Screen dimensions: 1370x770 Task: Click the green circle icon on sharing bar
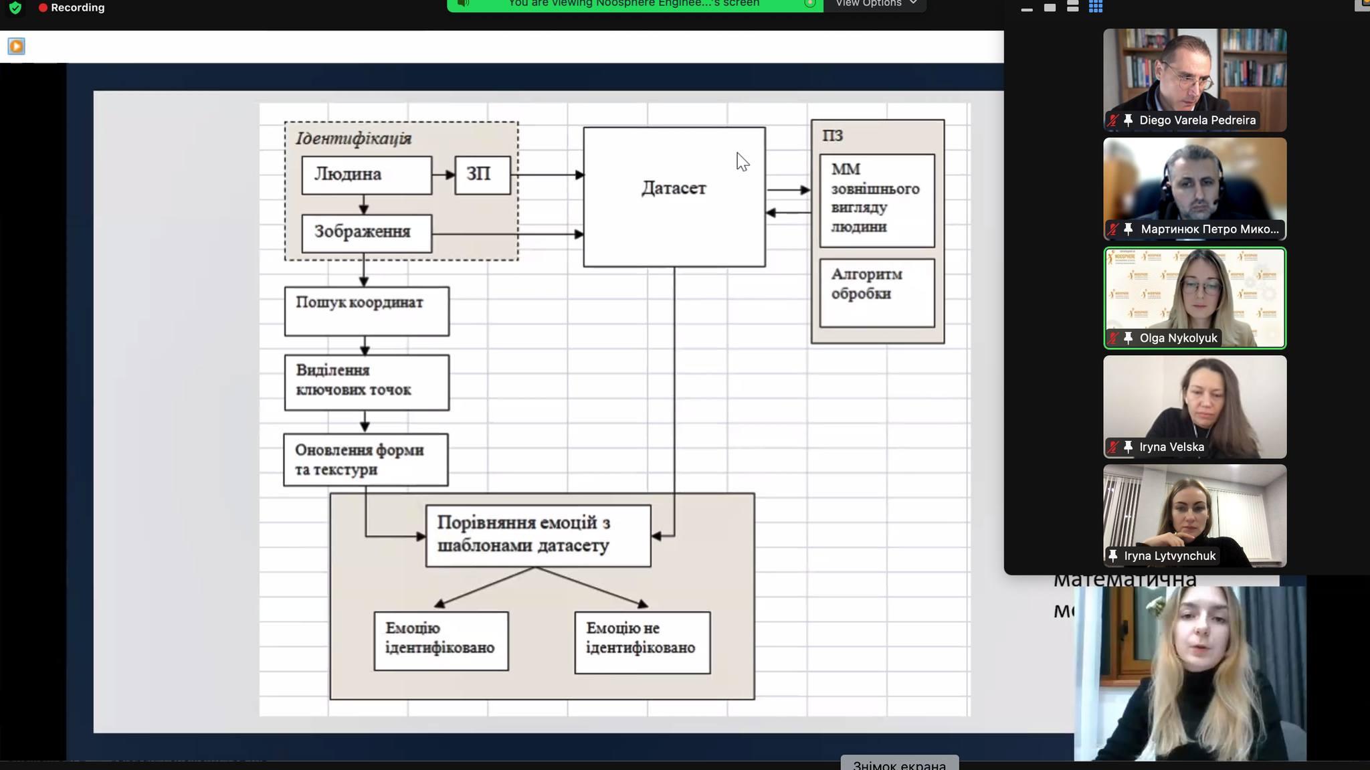tap(809, 3)
